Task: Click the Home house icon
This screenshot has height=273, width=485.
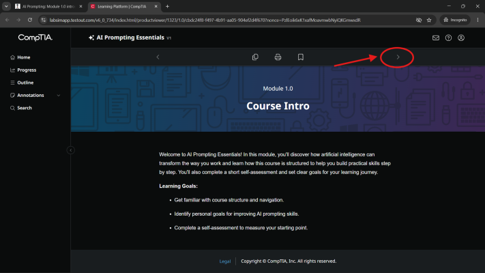Action: [12, 57]
